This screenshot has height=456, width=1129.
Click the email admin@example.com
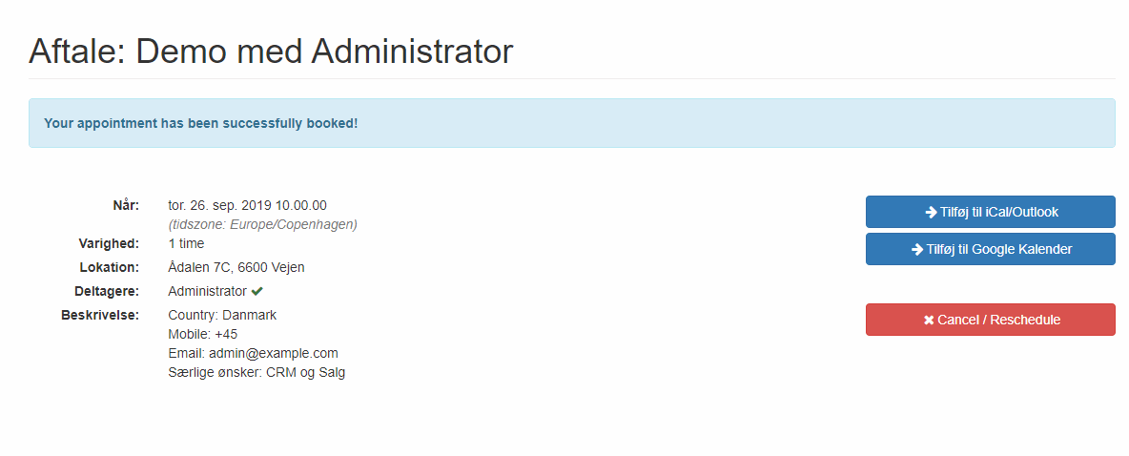[274, 354]
